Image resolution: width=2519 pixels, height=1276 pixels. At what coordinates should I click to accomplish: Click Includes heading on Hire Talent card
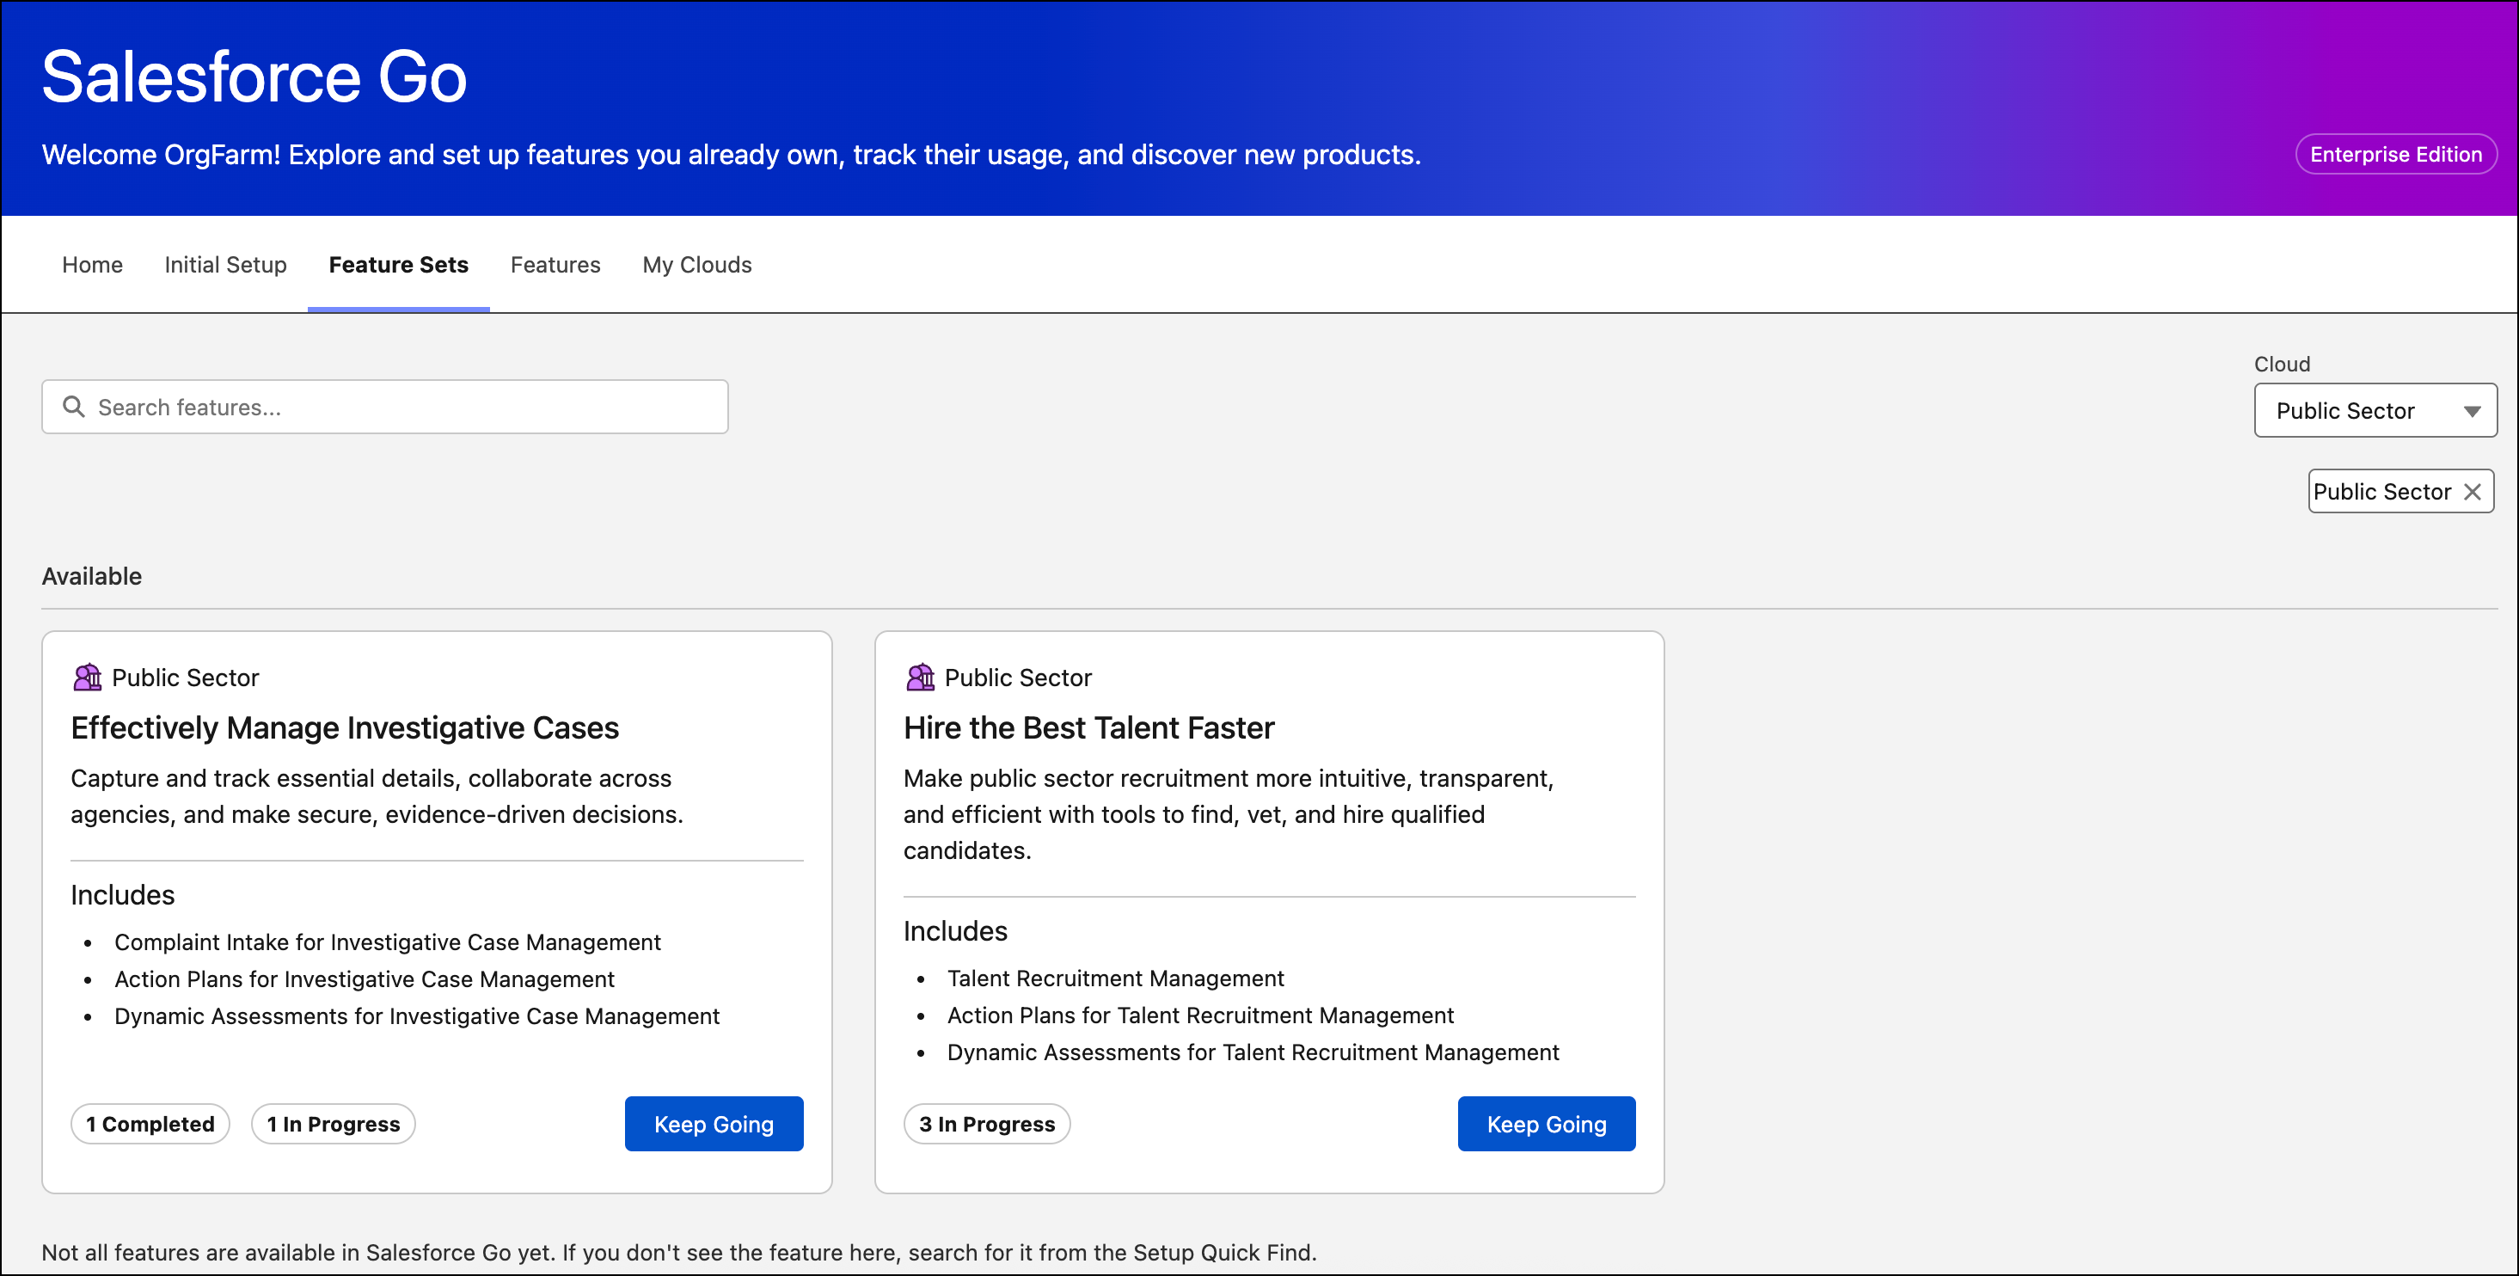point(955,931)
